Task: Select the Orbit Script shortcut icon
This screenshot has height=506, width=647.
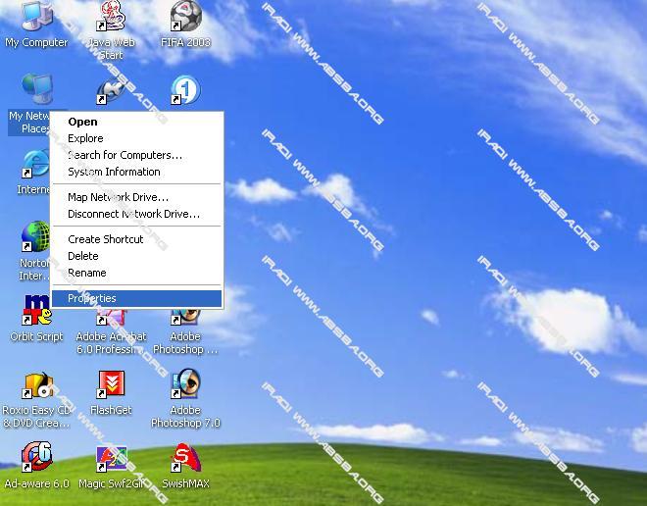Action: (37, 310)
